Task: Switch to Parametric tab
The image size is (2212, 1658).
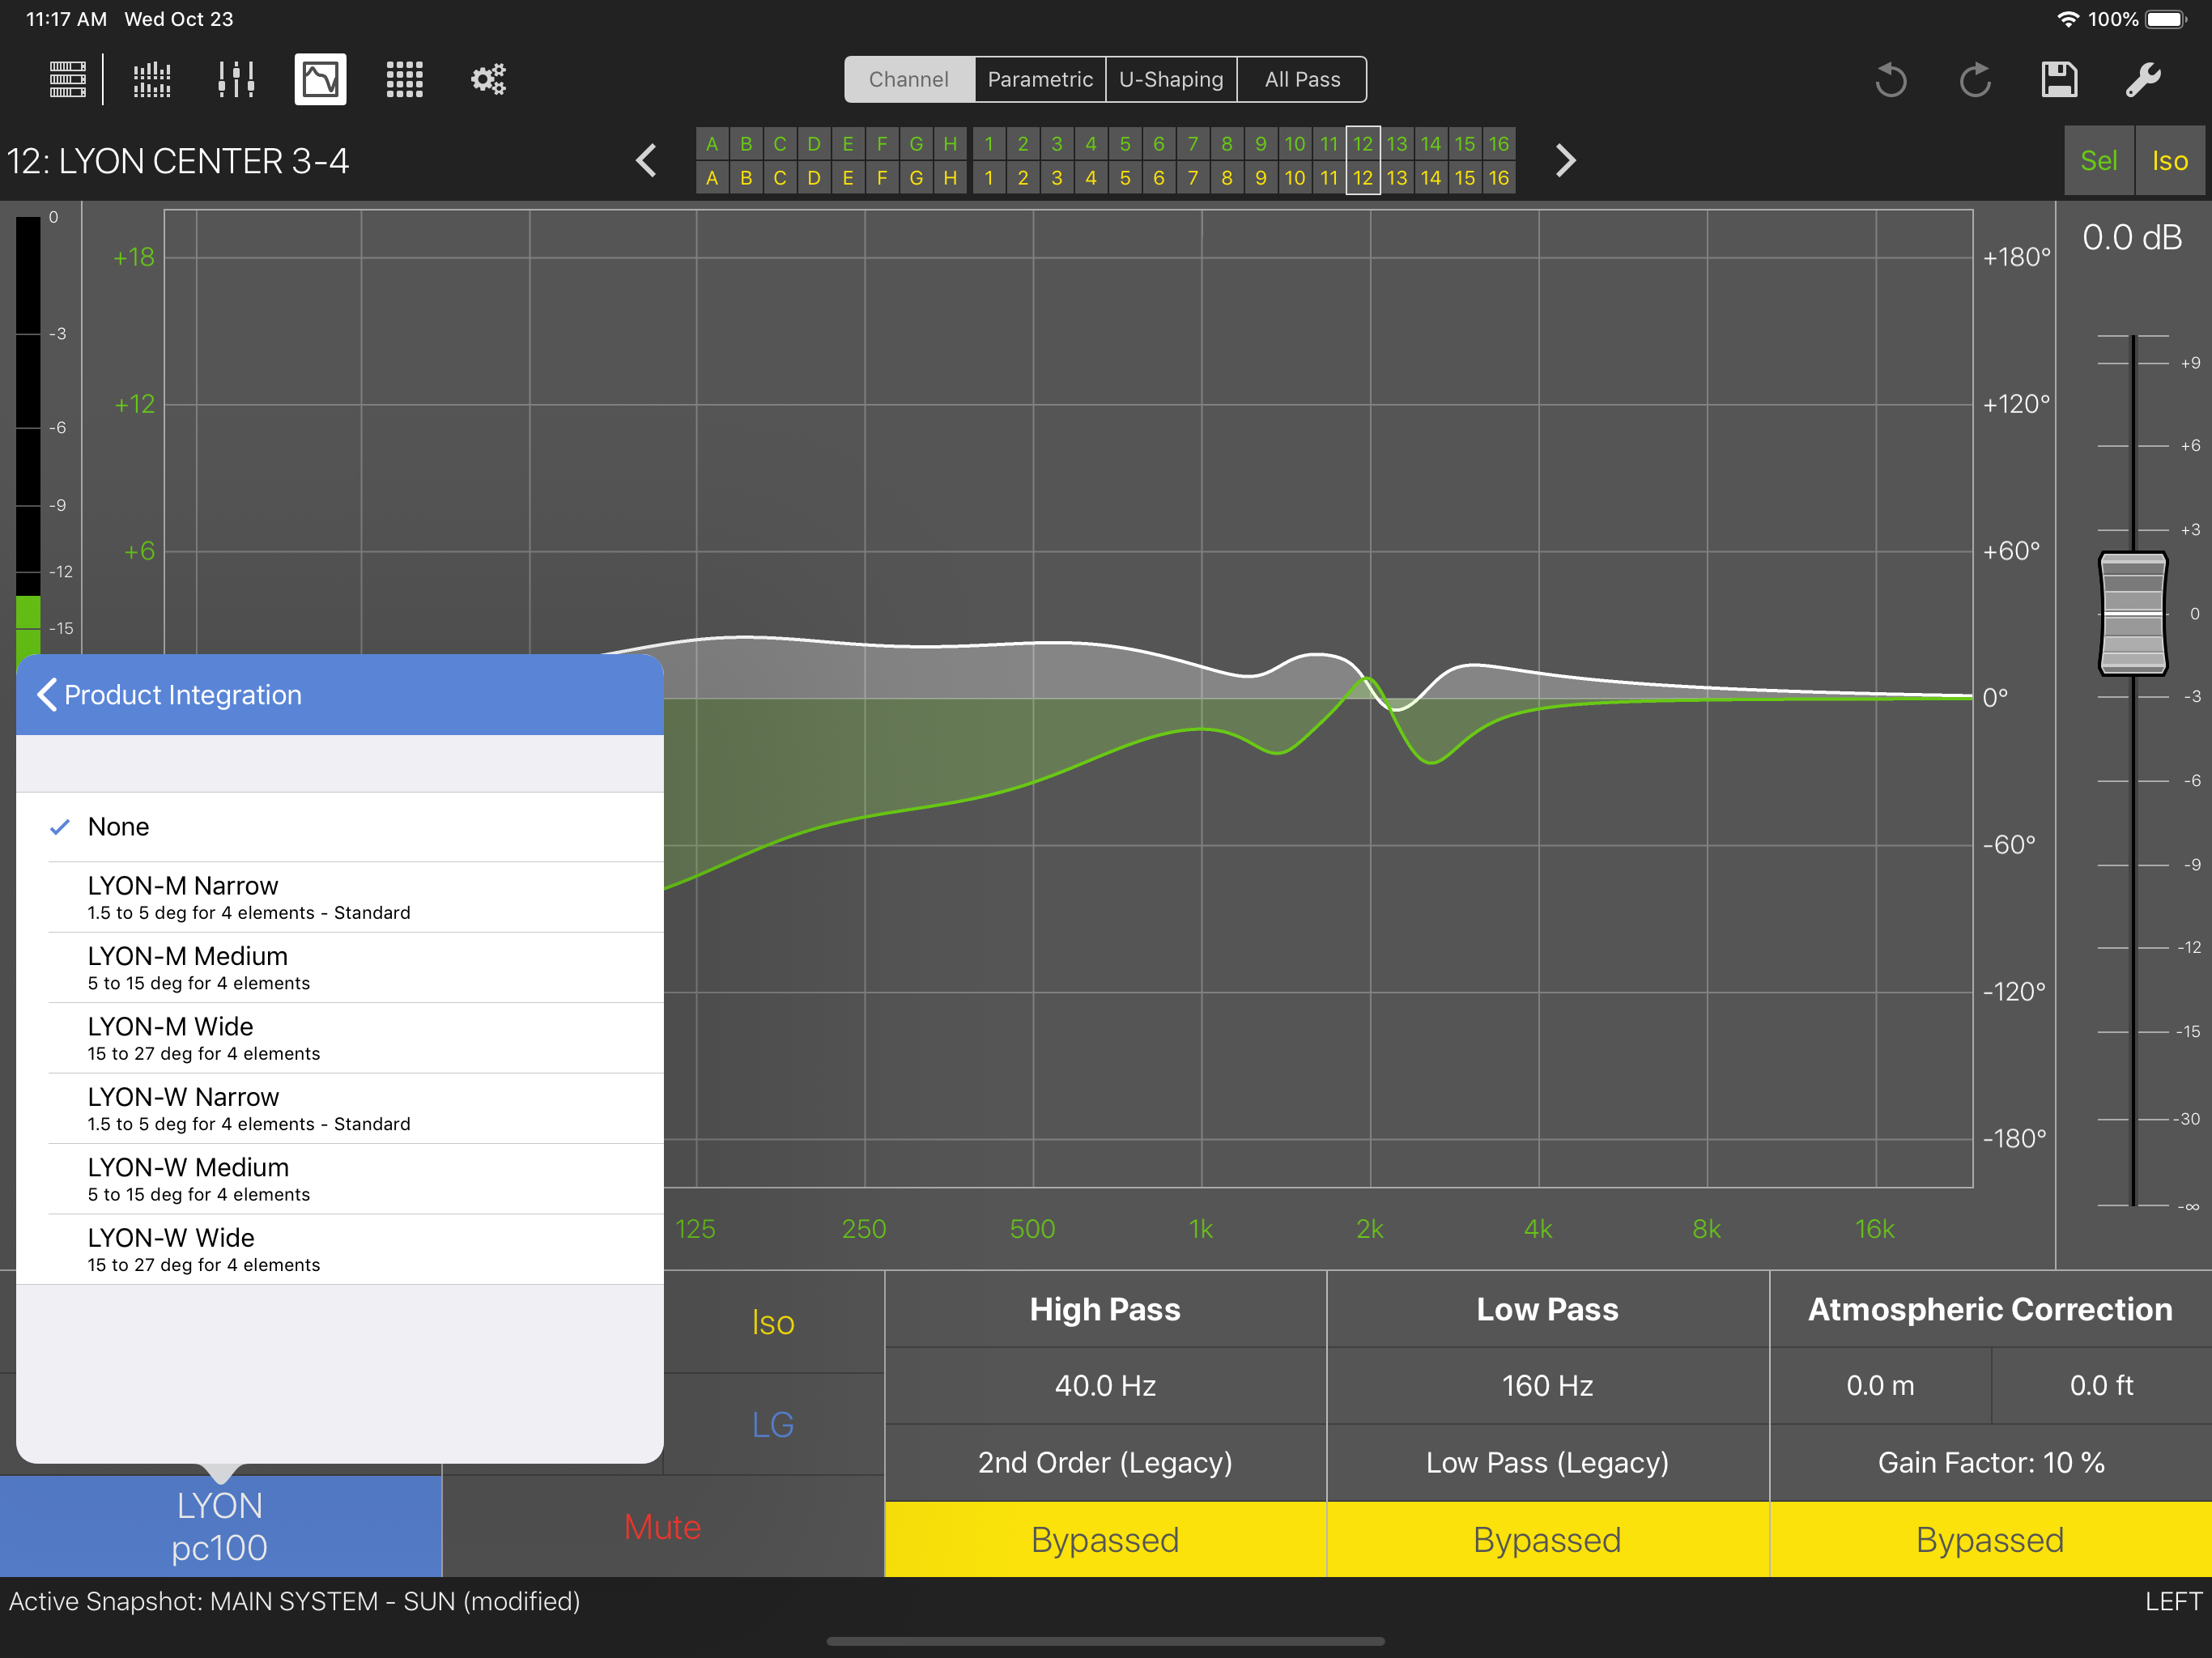Action: (1040, 79)
